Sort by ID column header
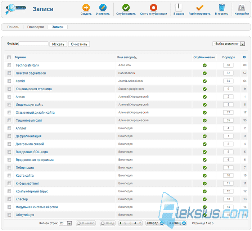This screenshot has width=252, height=231. click(x=244, y=57)
